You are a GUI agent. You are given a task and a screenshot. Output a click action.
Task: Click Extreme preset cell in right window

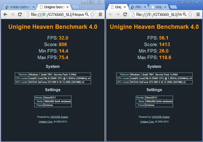coord(159,105)
